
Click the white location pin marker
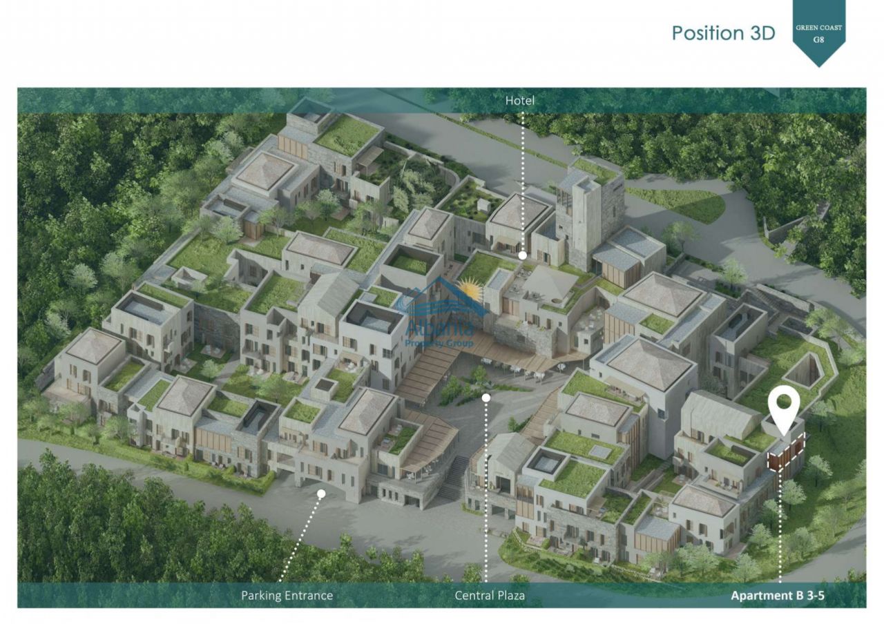[x=783, y=407]
